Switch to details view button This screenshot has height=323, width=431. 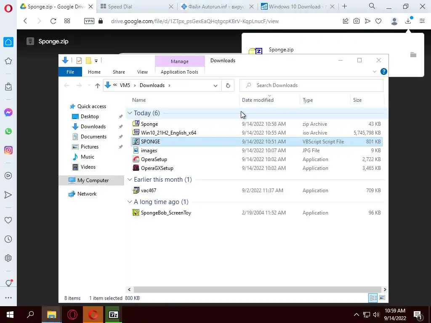click(373, 298)
